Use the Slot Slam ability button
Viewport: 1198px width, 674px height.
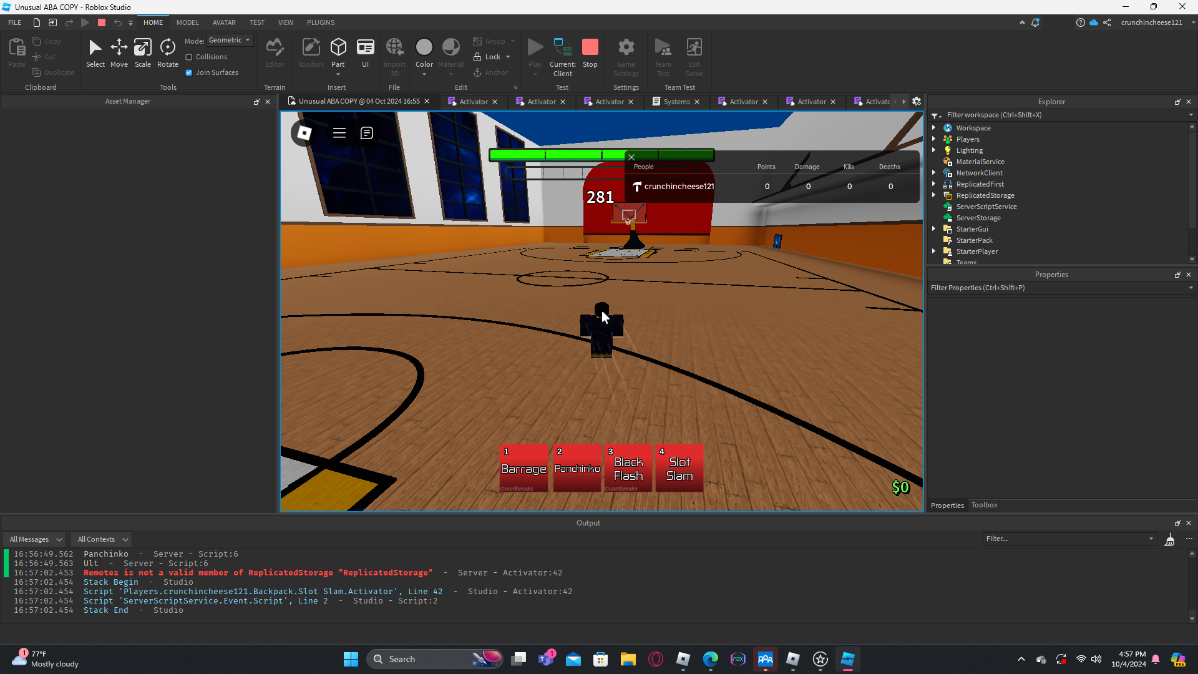pos(679,468)
